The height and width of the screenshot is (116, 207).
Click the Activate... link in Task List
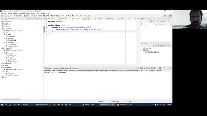(x=162, y=24)
